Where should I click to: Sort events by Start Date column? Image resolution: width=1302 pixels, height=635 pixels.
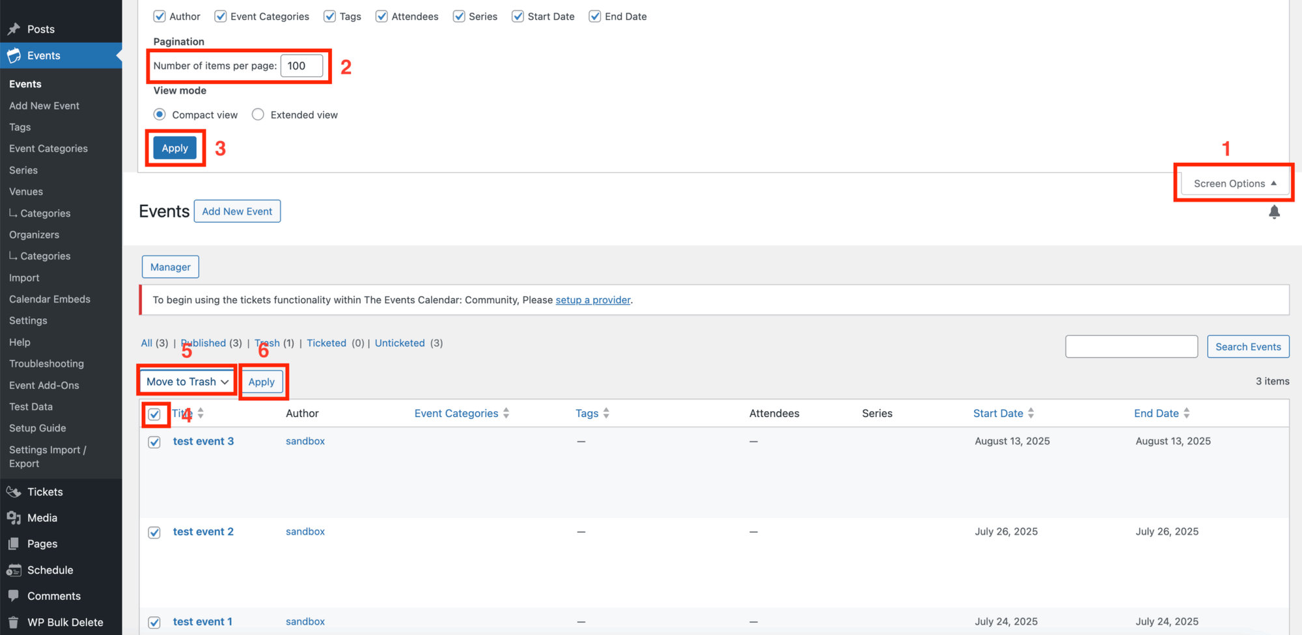tap(999, 412)
